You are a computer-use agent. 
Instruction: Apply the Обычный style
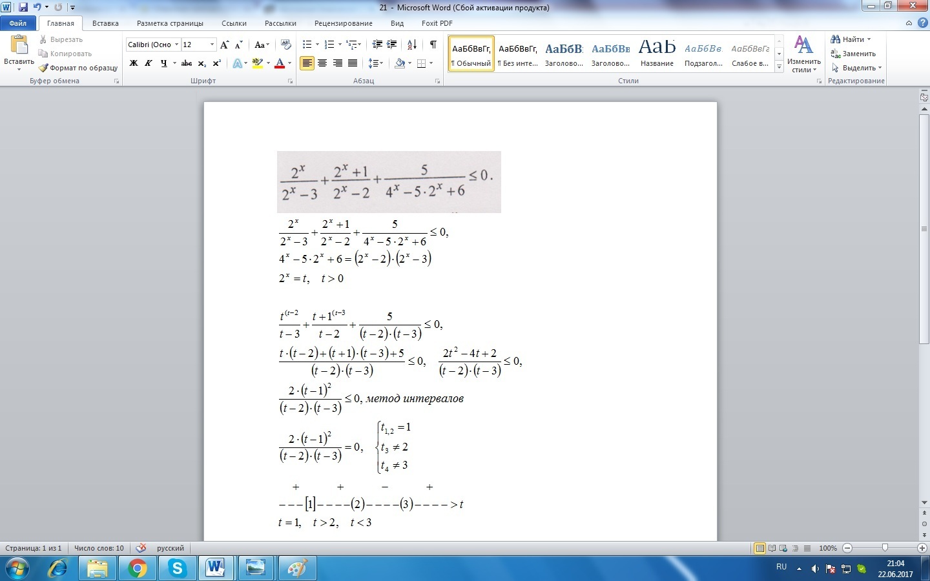click(471, 54)
